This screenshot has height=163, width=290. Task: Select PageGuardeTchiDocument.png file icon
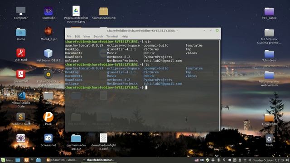coord(76,11)
